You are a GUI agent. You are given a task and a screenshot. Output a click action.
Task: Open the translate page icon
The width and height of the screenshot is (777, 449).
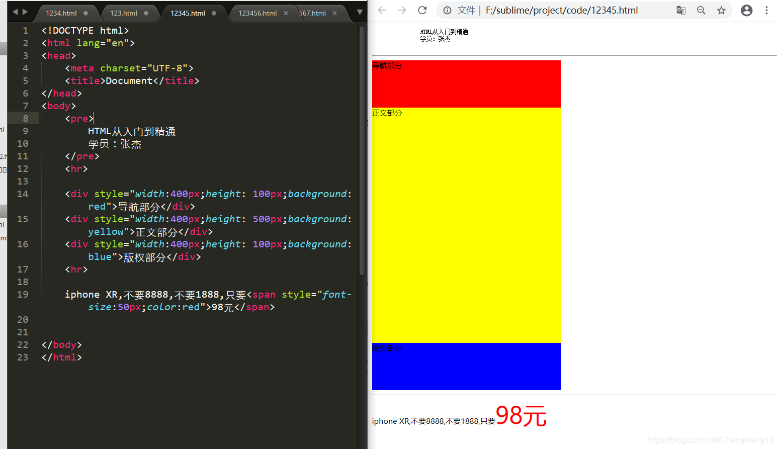(681, 10)
